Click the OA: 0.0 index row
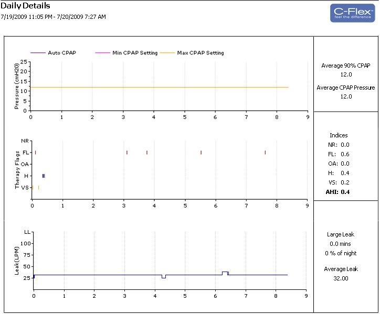The width and height of the screenshot is (380, 314). (x=339, y=164)
